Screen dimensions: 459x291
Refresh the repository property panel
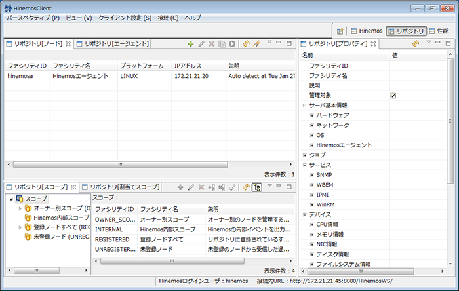click(415, 44)
